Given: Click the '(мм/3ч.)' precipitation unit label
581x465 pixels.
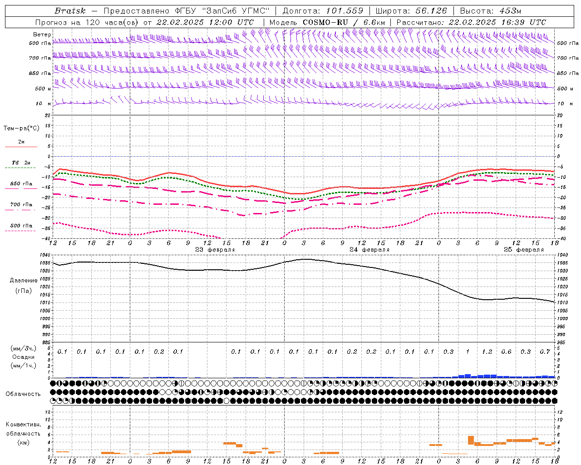Looking at the screenshot, I should tap(24, 348).
